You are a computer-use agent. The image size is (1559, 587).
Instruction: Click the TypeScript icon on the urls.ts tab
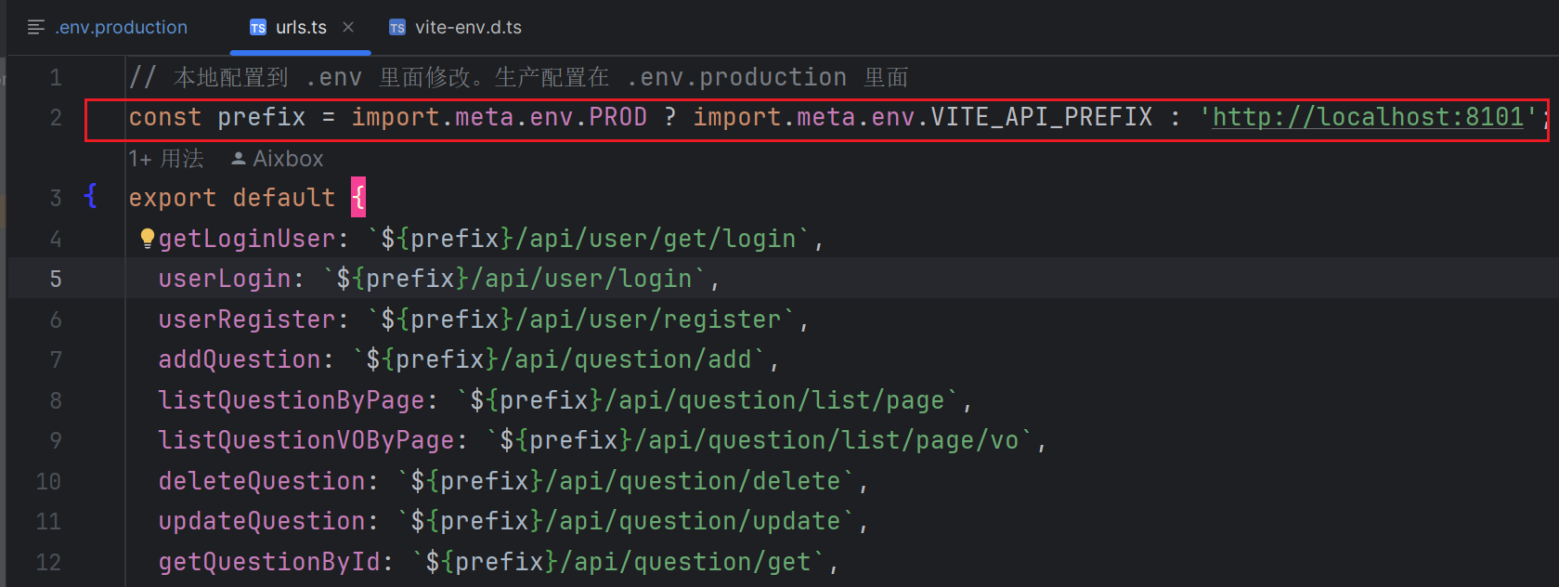[258, 28]
